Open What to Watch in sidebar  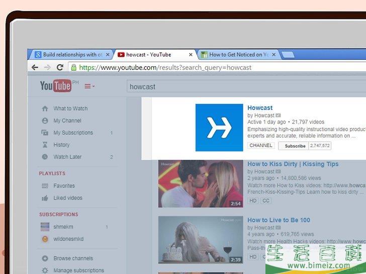coord(70,108)
